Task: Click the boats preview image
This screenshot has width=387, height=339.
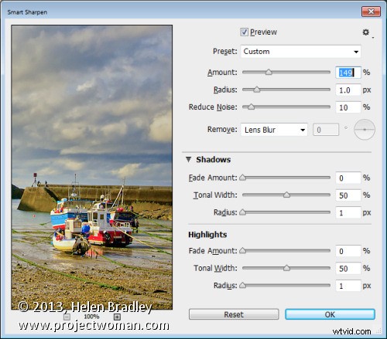Action: tap(92, 168)
